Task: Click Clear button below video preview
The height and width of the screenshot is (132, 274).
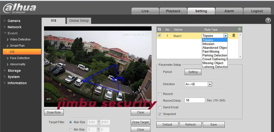Action: [141, 113]
